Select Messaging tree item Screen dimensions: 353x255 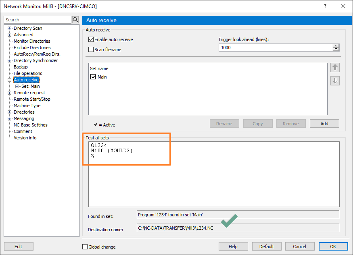(x=24, y=118)
